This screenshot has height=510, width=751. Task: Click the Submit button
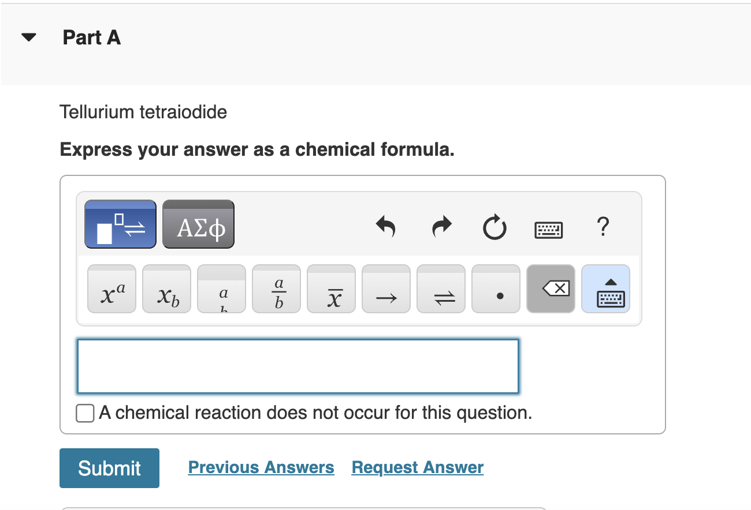point(109,468)
